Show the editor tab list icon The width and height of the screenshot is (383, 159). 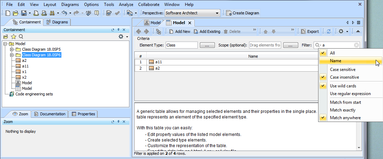[x=359, y=22]
